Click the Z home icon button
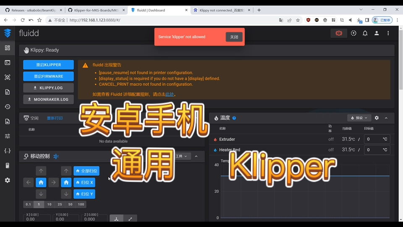Screen dimensions: 403x227 (x=66, y=182)
